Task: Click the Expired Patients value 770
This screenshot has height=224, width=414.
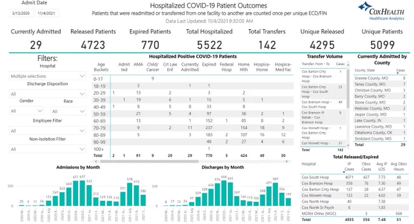Action: 150,45
